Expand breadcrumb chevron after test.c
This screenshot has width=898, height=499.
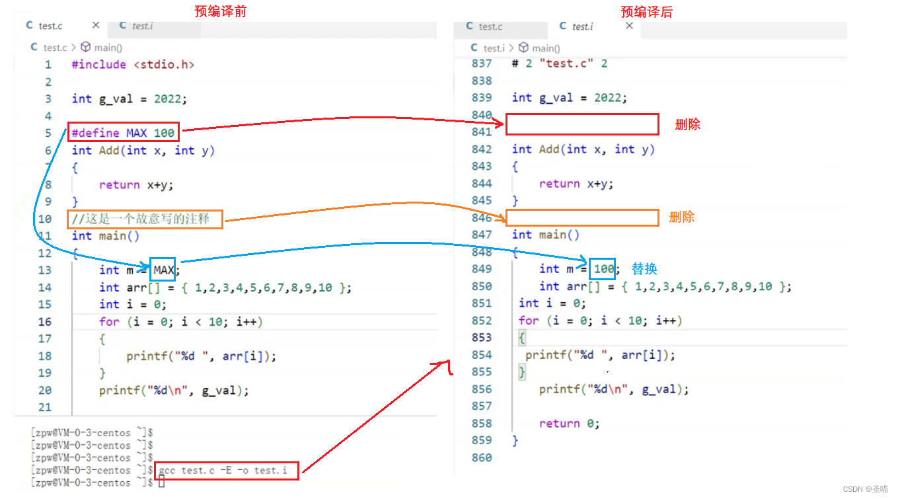(73, 48)
